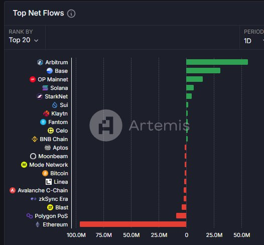Click the Ethereum diamond icon

[x=38, y=224]
